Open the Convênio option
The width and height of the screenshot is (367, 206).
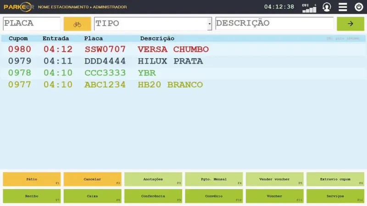[x=214, y=196]
